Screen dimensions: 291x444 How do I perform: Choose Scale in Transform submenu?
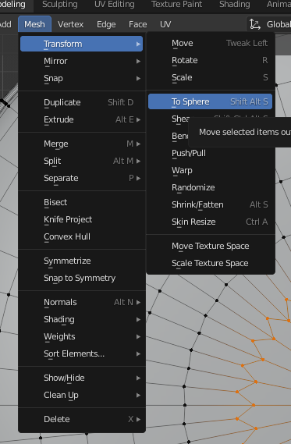click(x=211, y=77)
